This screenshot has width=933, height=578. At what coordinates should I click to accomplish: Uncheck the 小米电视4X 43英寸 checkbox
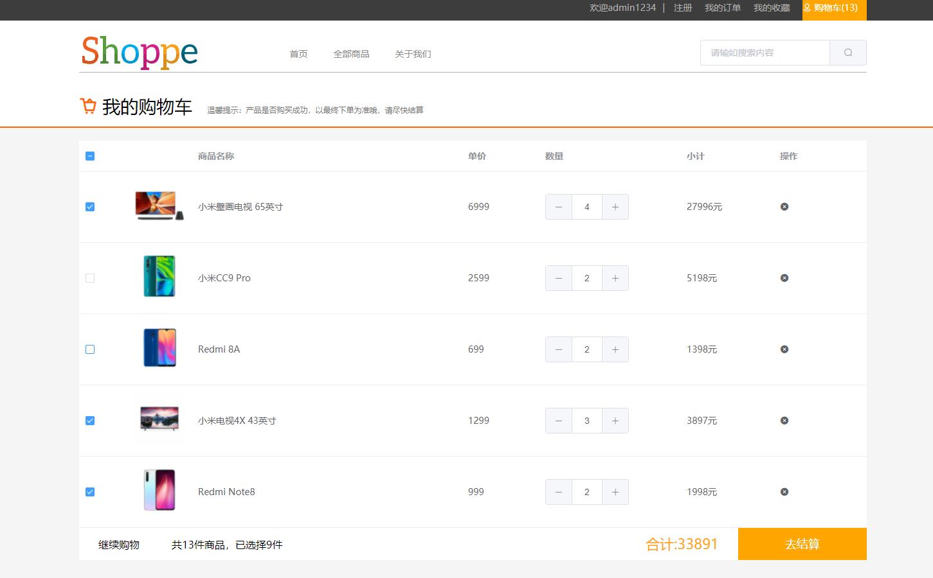pos(90,421)
